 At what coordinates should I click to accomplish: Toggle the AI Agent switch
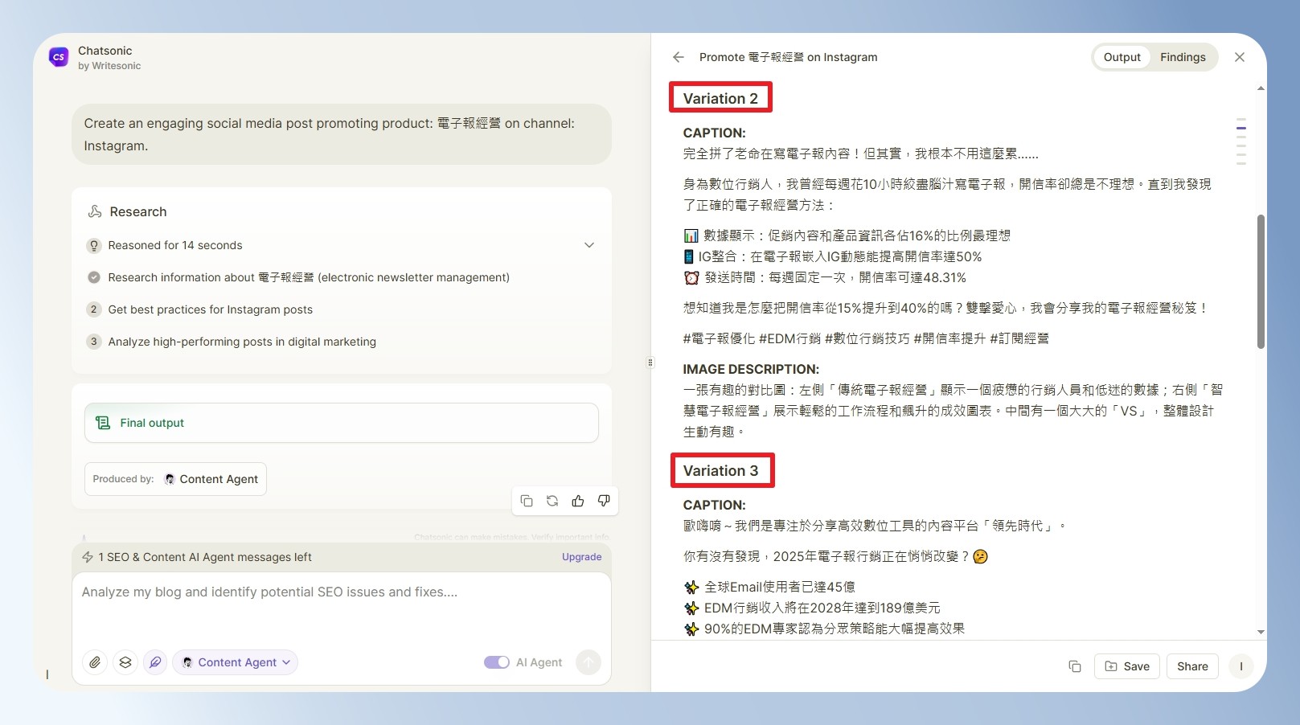497,662
